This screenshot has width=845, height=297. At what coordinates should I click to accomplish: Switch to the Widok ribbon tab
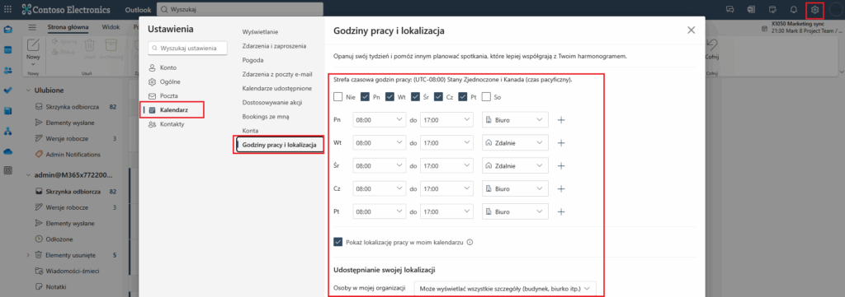pyautogui.click(x=110, y=27)
